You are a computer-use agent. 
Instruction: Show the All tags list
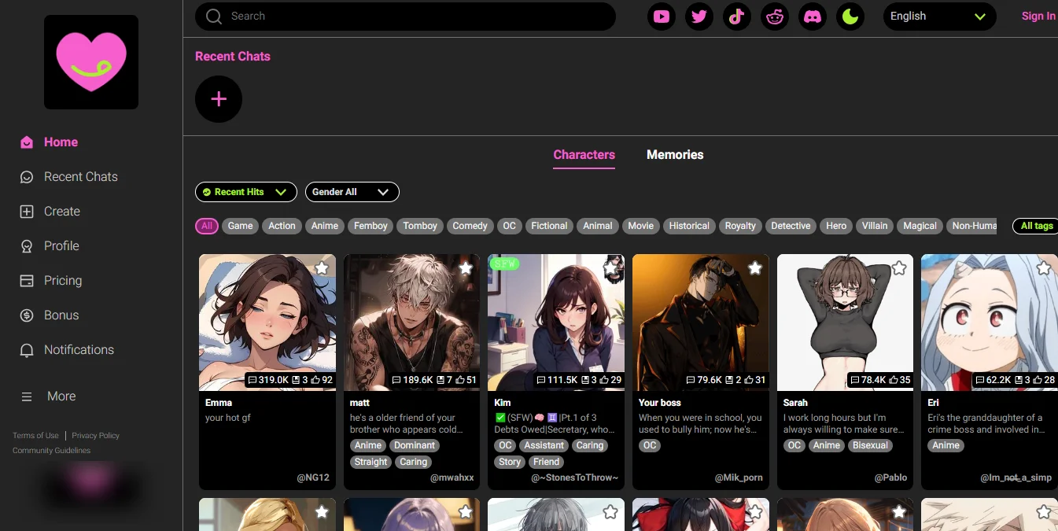[1035, 226]
